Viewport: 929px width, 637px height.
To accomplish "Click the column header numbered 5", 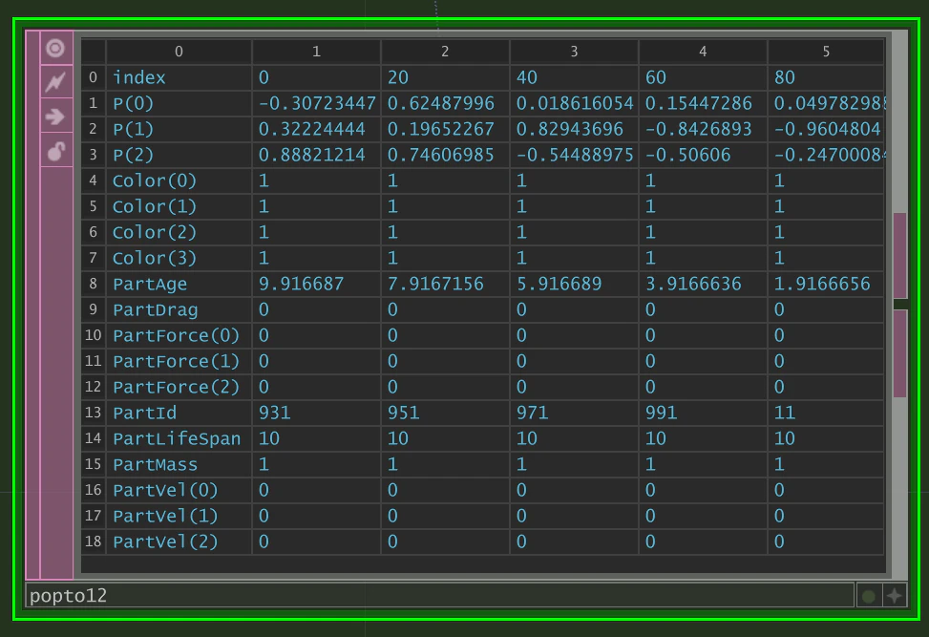I will click(x=826, y=52).
